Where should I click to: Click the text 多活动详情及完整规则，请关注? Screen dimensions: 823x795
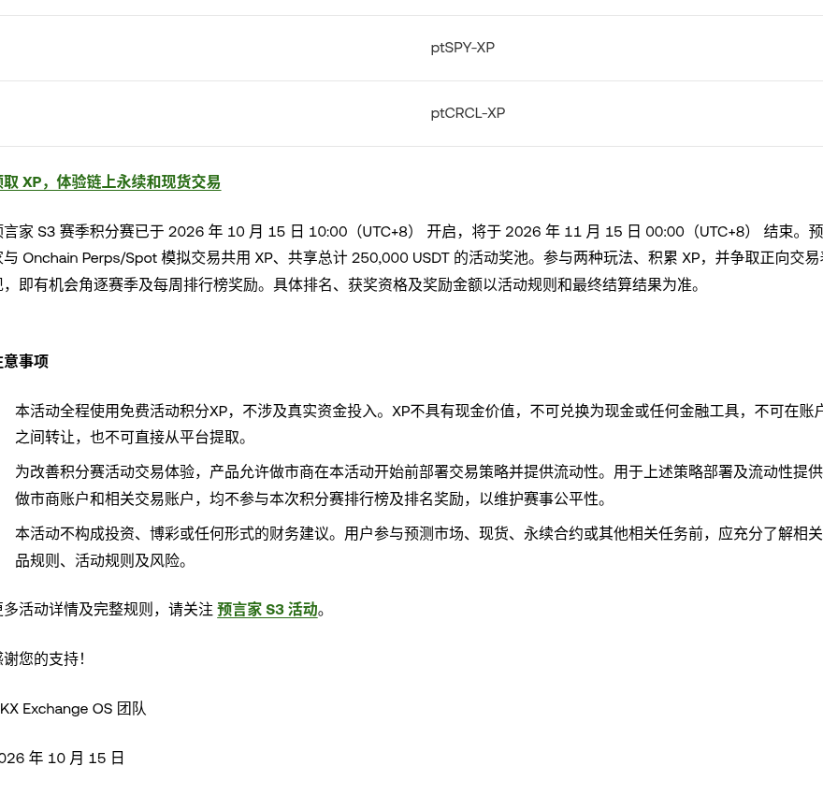tap(107, 609)
